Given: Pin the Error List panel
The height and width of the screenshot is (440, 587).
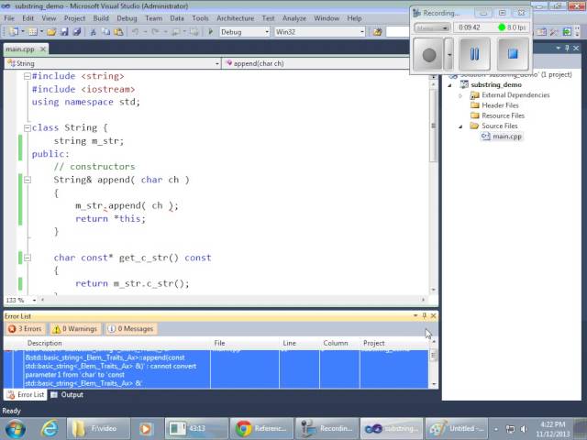Looking at the screenshot, I should (424, 316).
